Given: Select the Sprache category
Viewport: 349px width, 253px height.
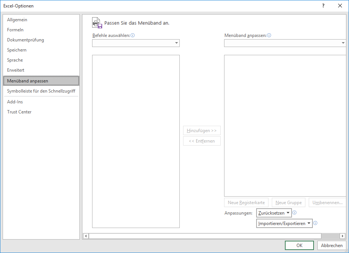Looking at the screenshot, I should (x=41, y=60).
